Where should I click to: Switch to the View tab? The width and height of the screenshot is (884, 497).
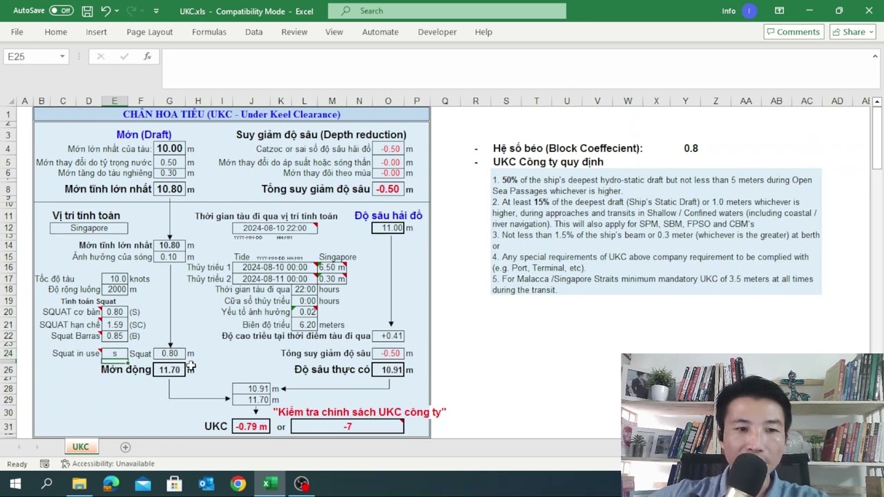[334, 32]
